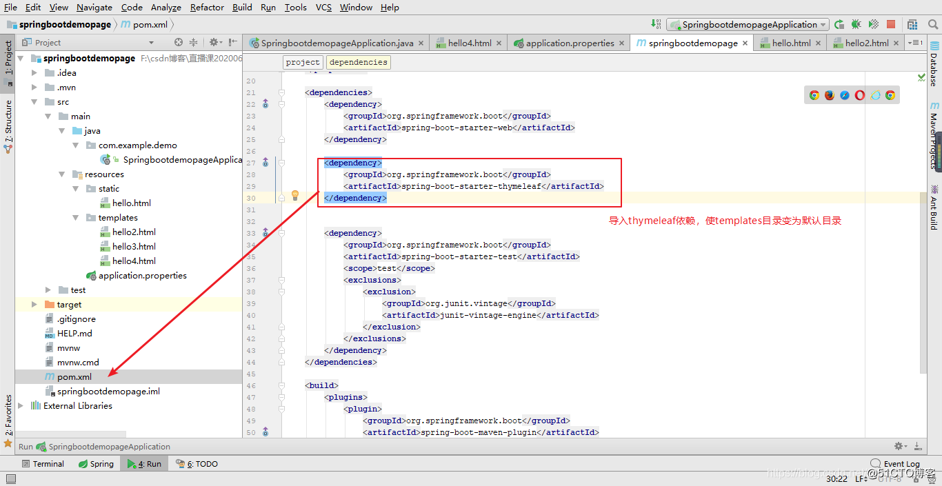Click the 'dependencies' XML breadcrumb
The image size is (942, 486).
point(358,62)
